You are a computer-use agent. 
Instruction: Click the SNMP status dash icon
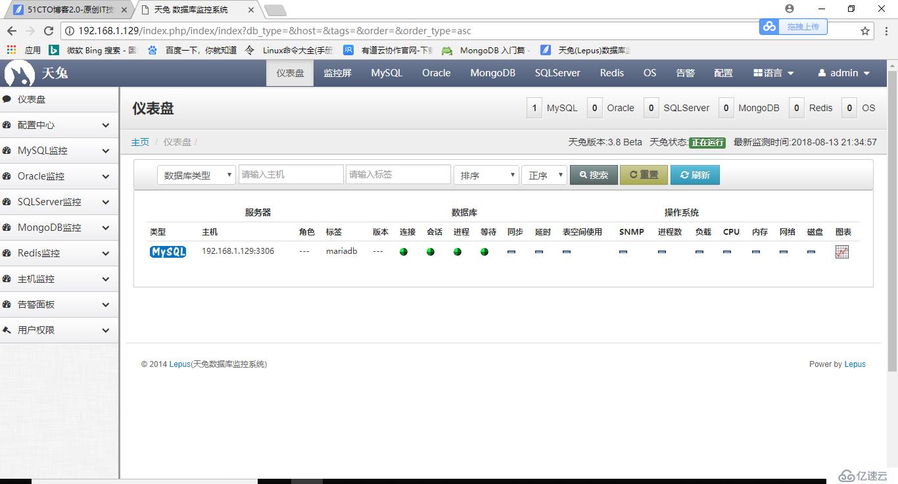[x=623, y=252]
